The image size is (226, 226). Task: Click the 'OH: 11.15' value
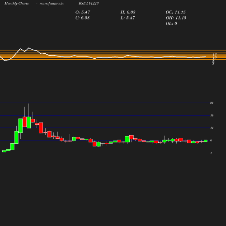point(176,18)
